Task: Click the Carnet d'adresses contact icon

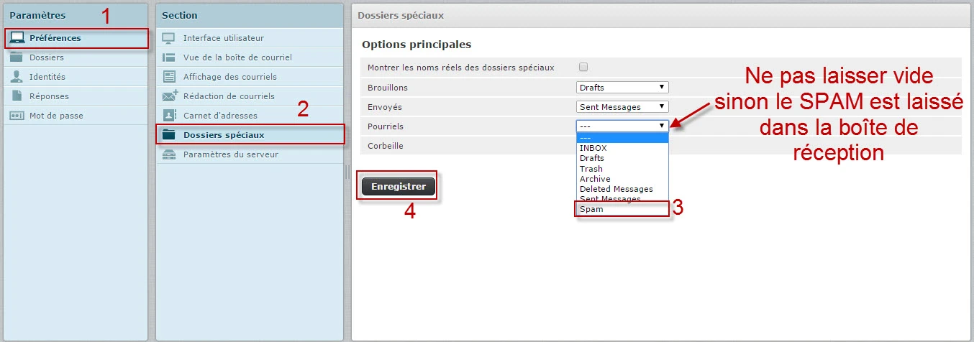Action: click(170, 116)
